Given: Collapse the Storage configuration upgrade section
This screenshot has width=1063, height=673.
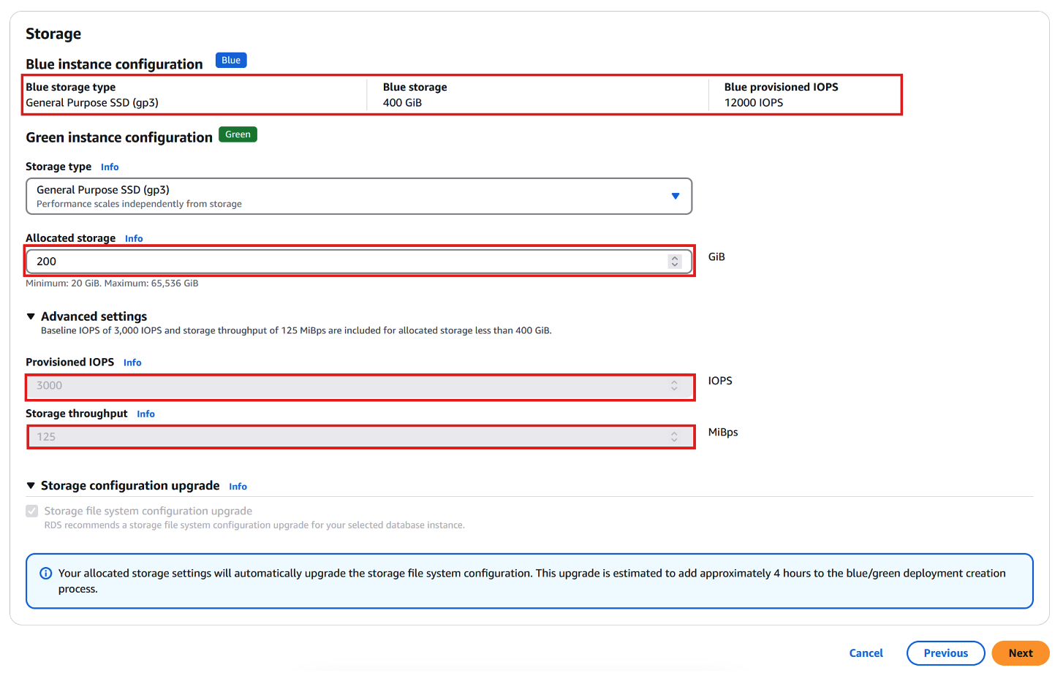Looking at the screenshot, I should tap(31, 486).
